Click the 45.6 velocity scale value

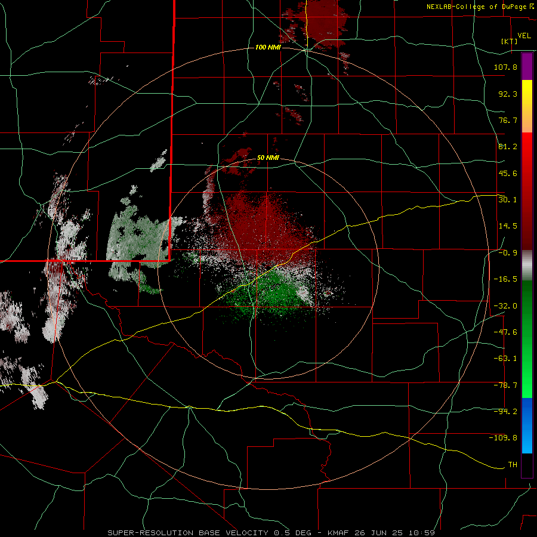508,173
